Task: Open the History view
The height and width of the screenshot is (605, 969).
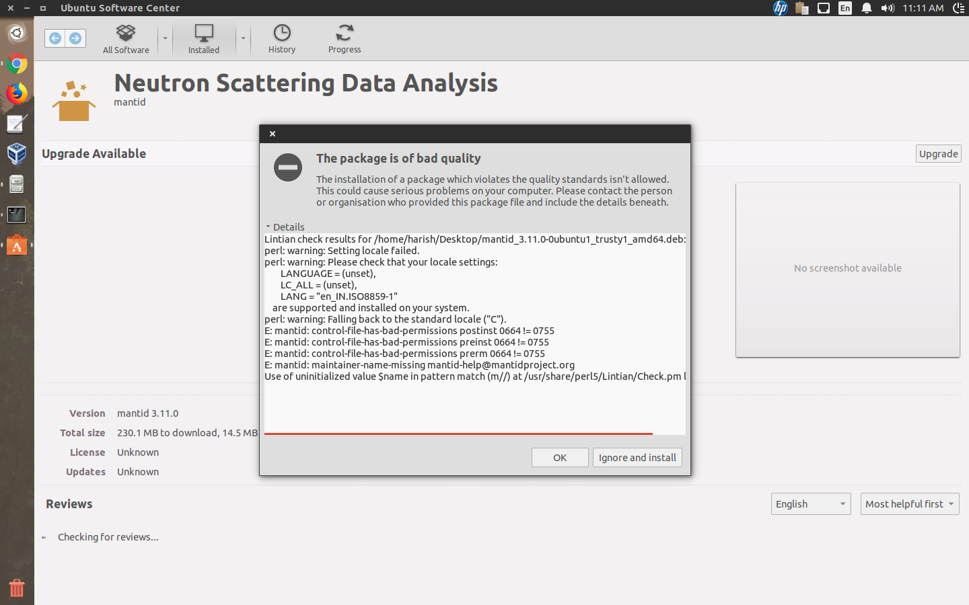Action: click(282, 39)
